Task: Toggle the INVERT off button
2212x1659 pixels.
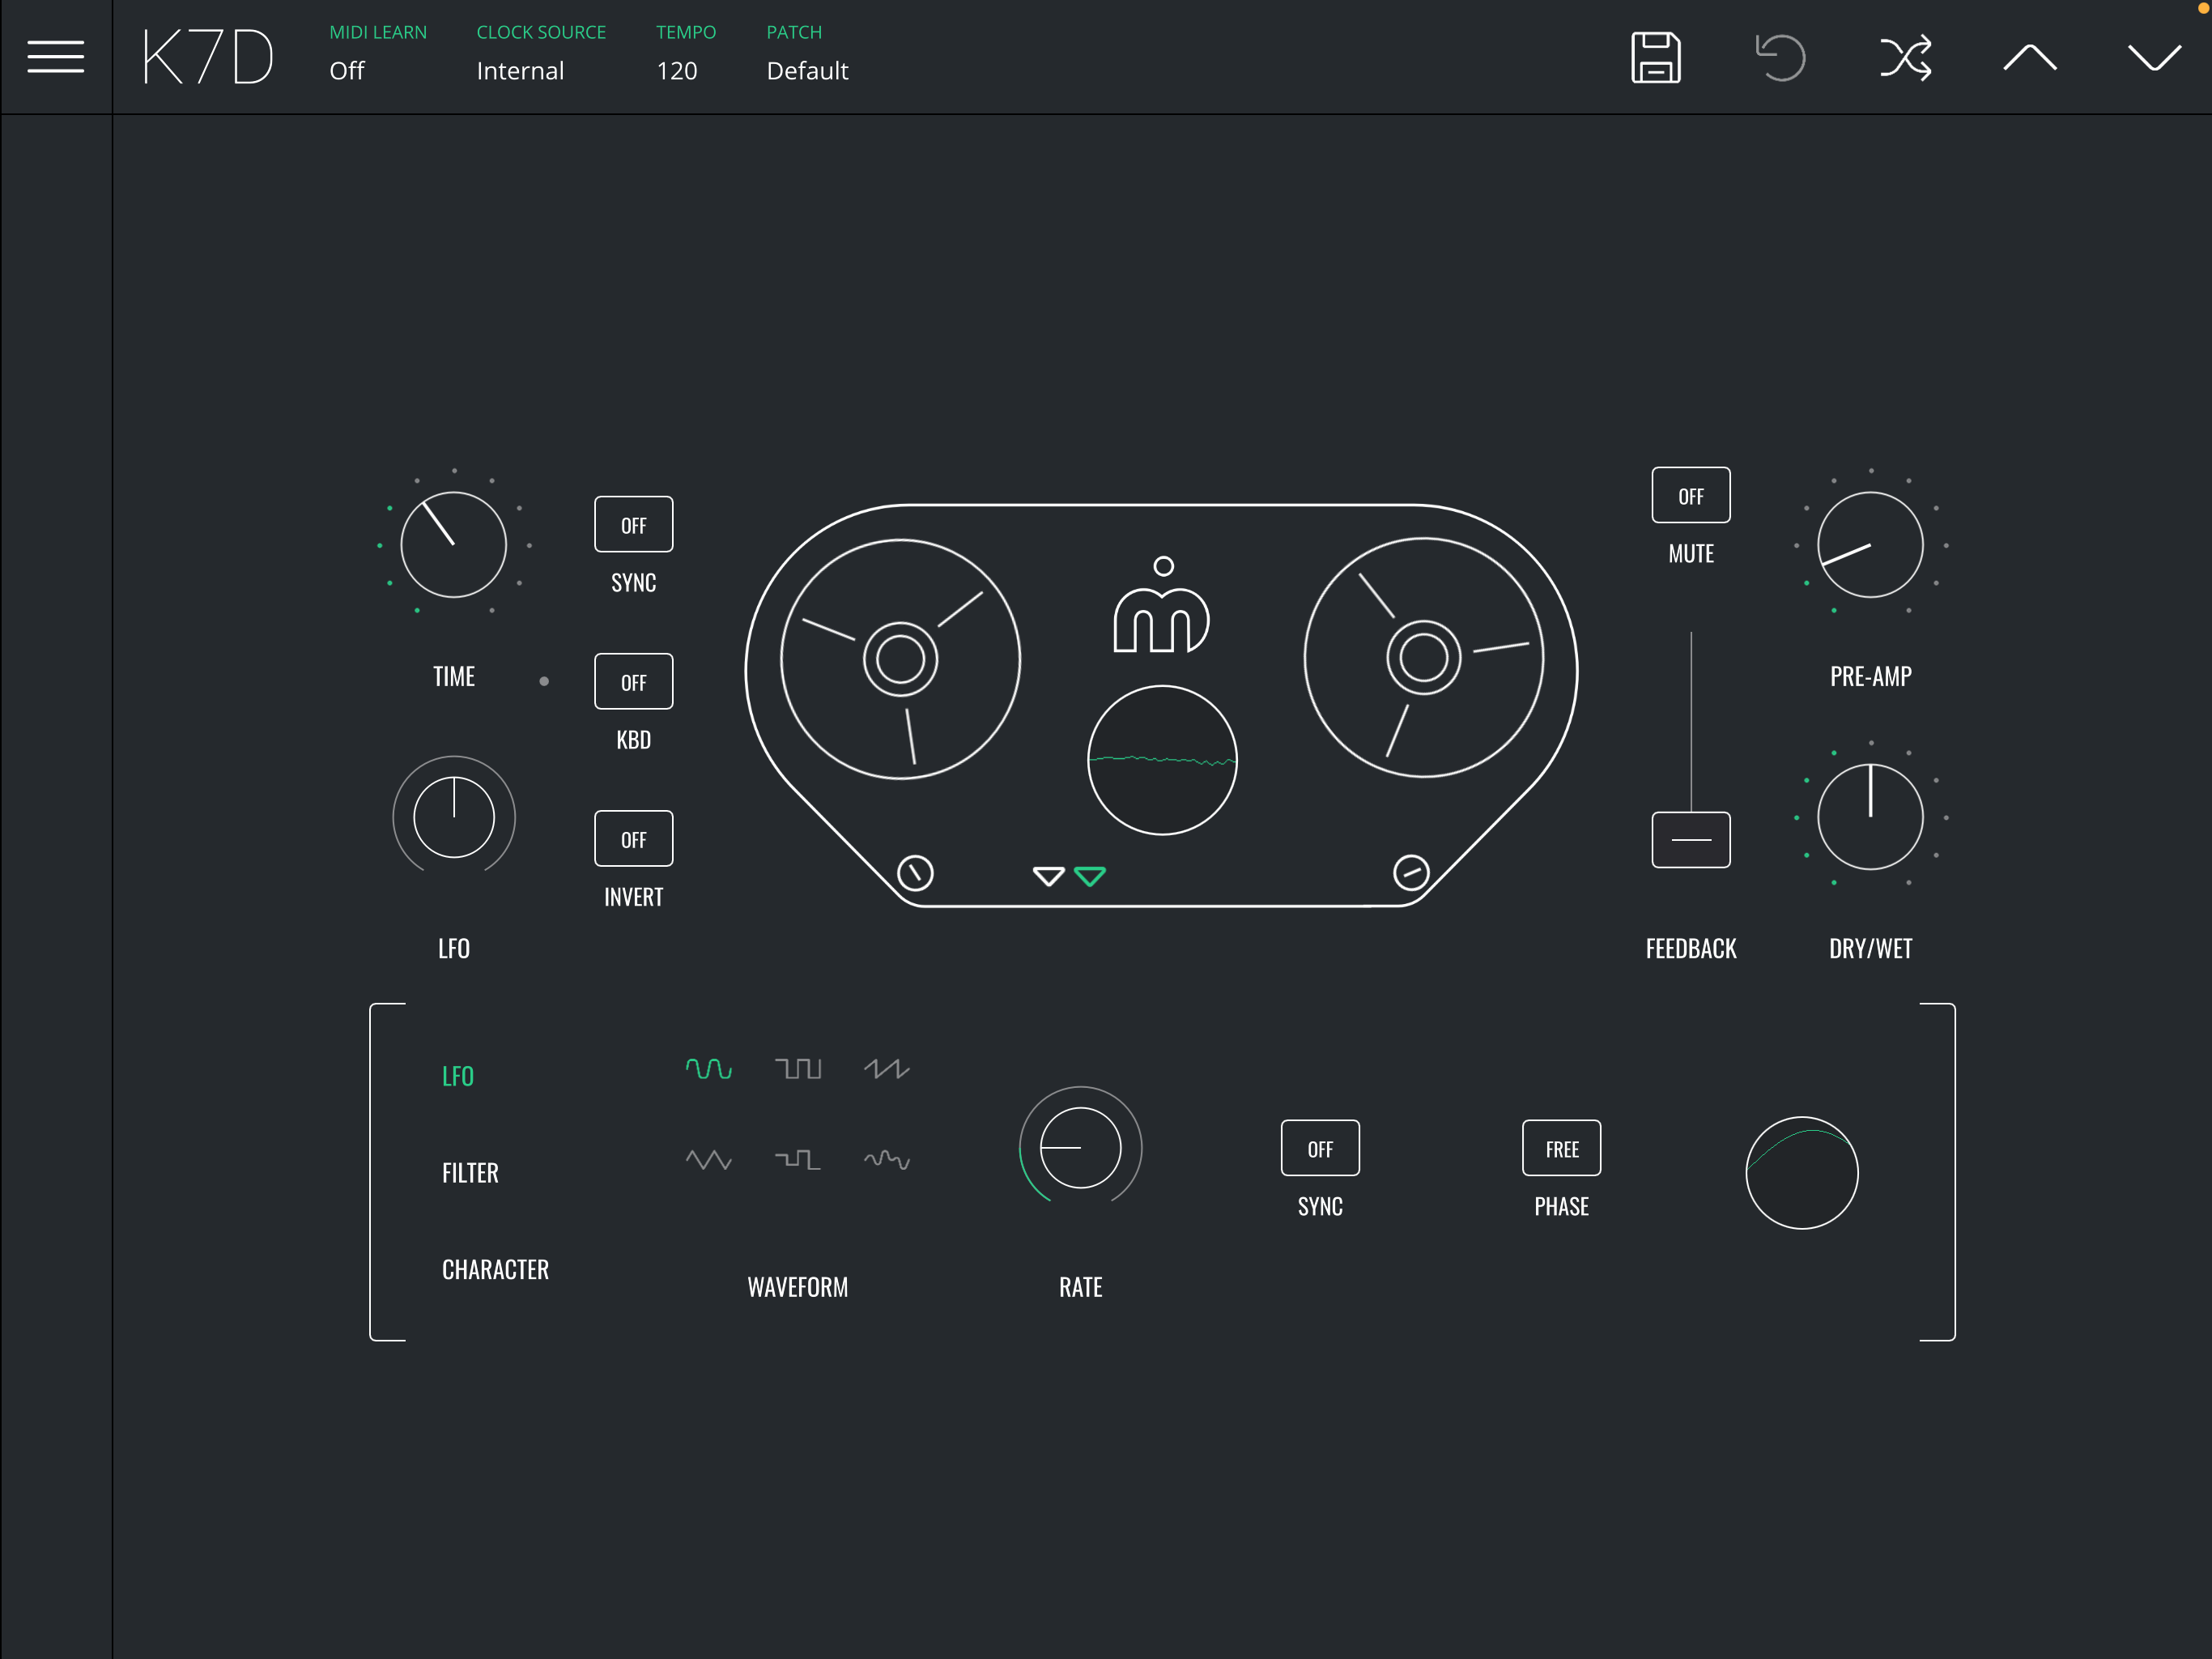Action: coord(633,838)
